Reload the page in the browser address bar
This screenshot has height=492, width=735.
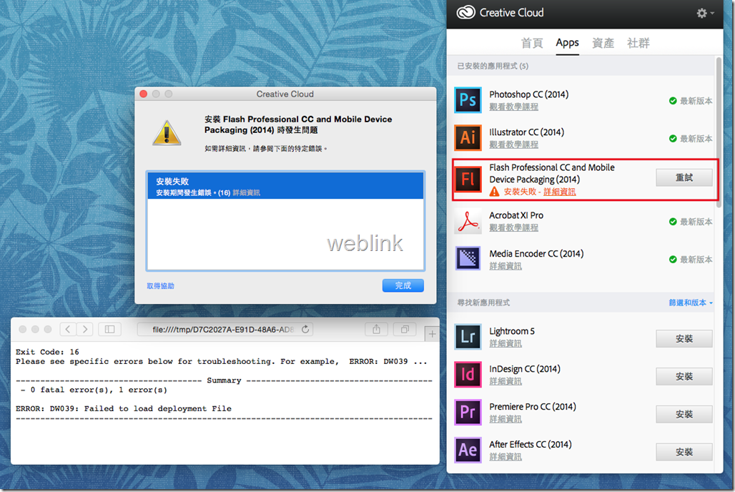pos(305,329)
